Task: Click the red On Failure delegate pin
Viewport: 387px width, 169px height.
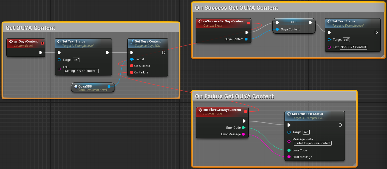Action: [x=132, y=72]
